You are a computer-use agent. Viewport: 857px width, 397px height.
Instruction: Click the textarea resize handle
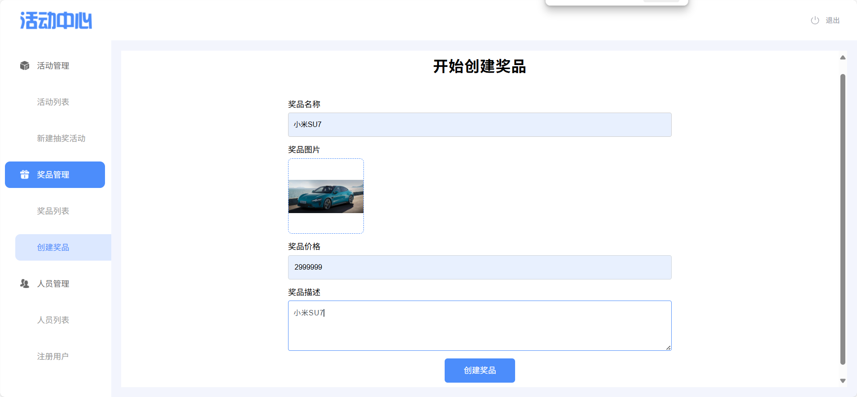pyautogui.click(x=668, y=348)
